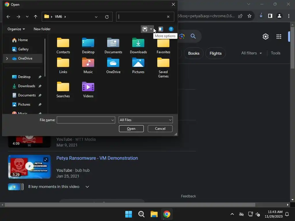Open Chrome's share page icon
The image size is (295, 221).
[240, 16]
